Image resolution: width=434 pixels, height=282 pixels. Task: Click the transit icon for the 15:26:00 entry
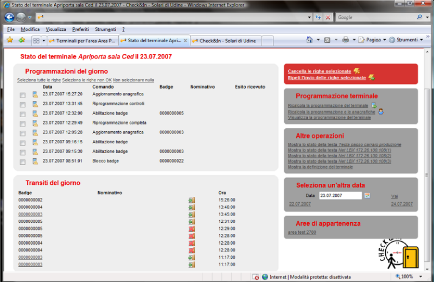coord(192,200)
